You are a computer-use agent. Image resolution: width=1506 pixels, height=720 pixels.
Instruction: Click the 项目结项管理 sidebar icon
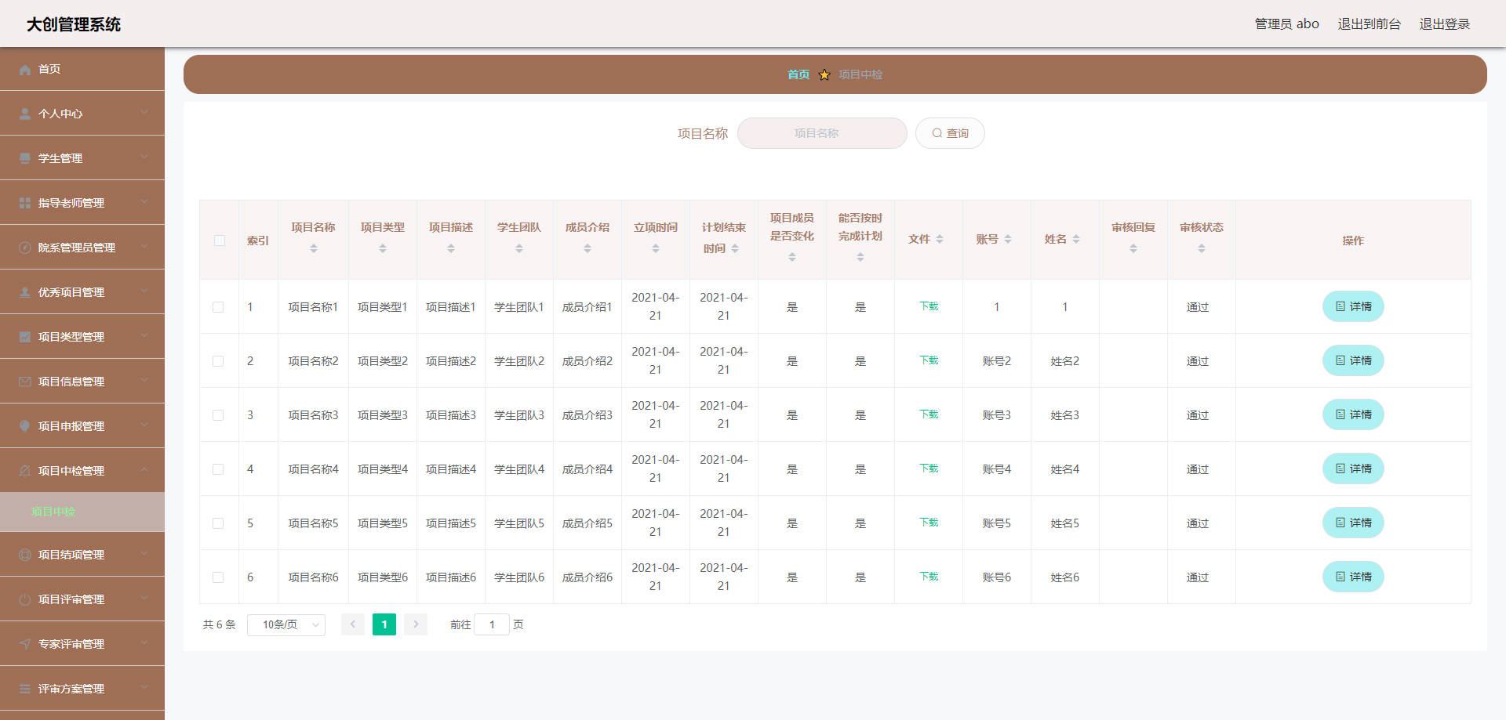coord(25,555)
